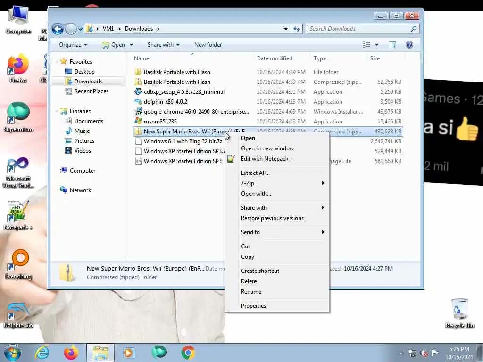Viewport: 483px width, 362px height.
Task: Click the refresh button beside address bar
Action: click(x=297, y=29)
